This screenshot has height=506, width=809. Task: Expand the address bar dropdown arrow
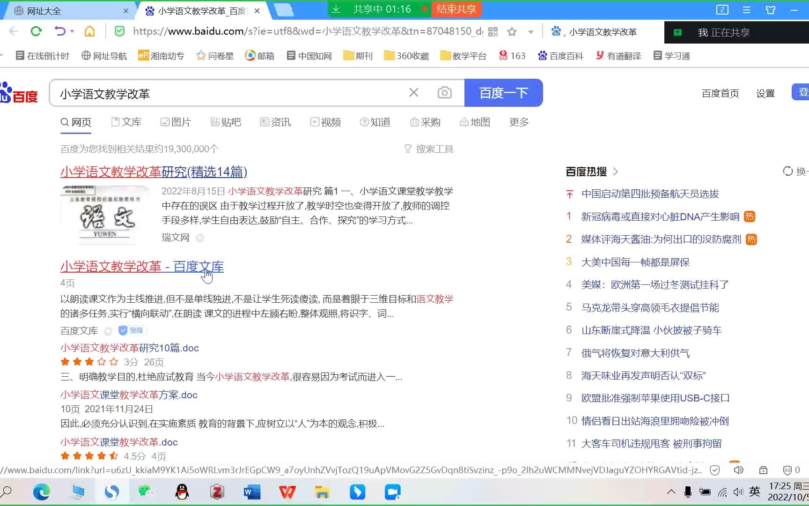point(531,32)
